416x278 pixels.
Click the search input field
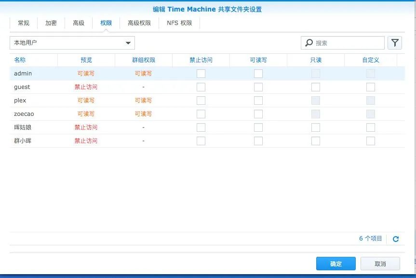343,43
